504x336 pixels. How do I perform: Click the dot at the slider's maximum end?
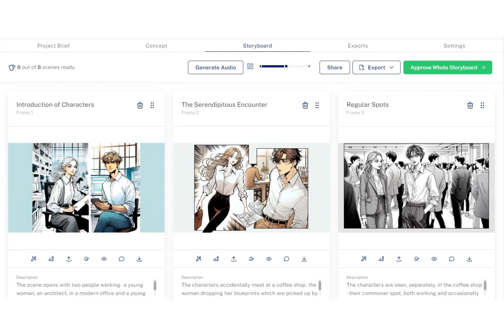309,66
